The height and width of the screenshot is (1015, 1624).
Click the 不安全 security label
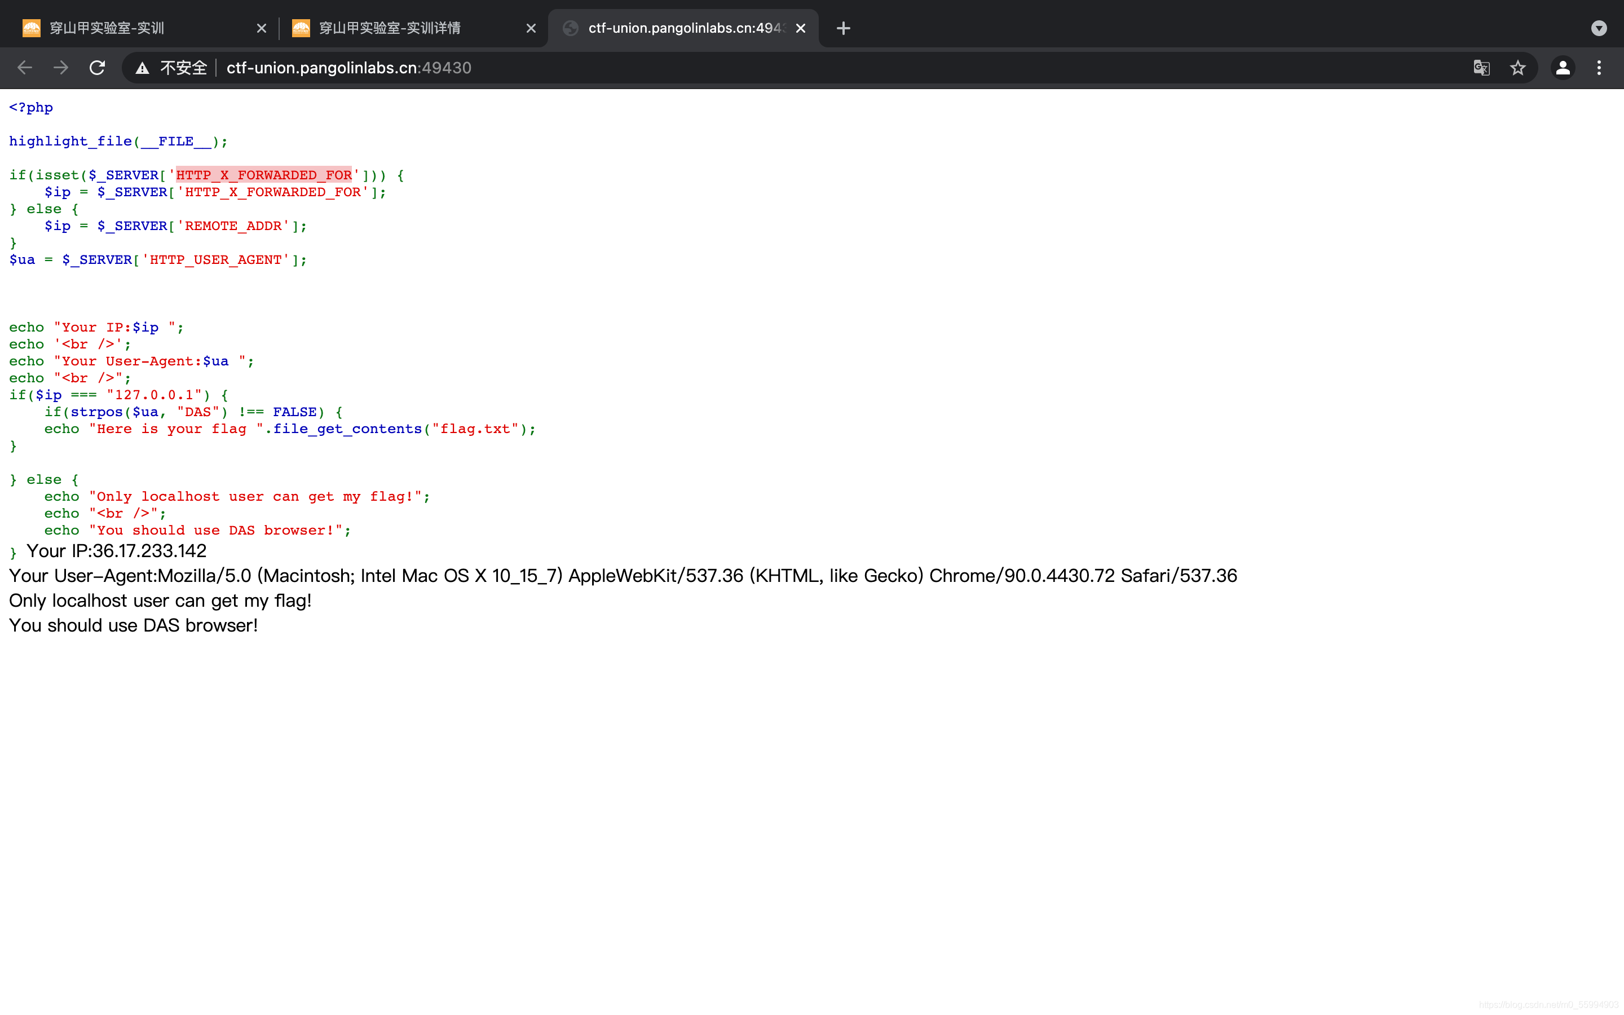coord(183,68)
